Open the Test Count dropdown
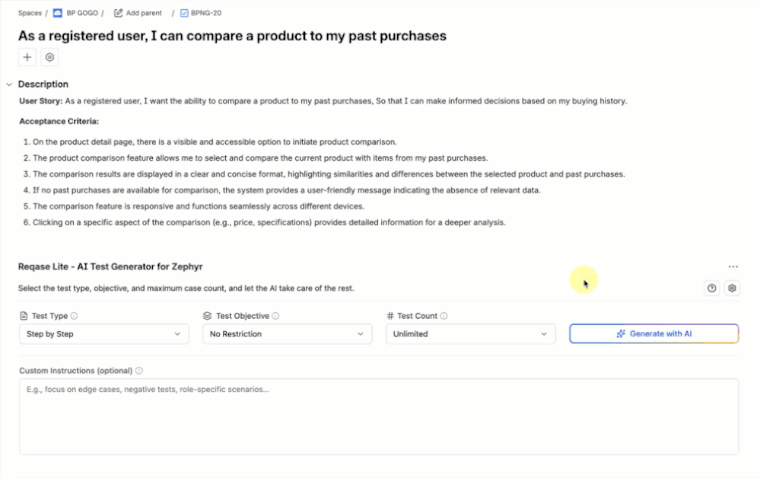The image size is (760, 478). [x=470, y=334]
